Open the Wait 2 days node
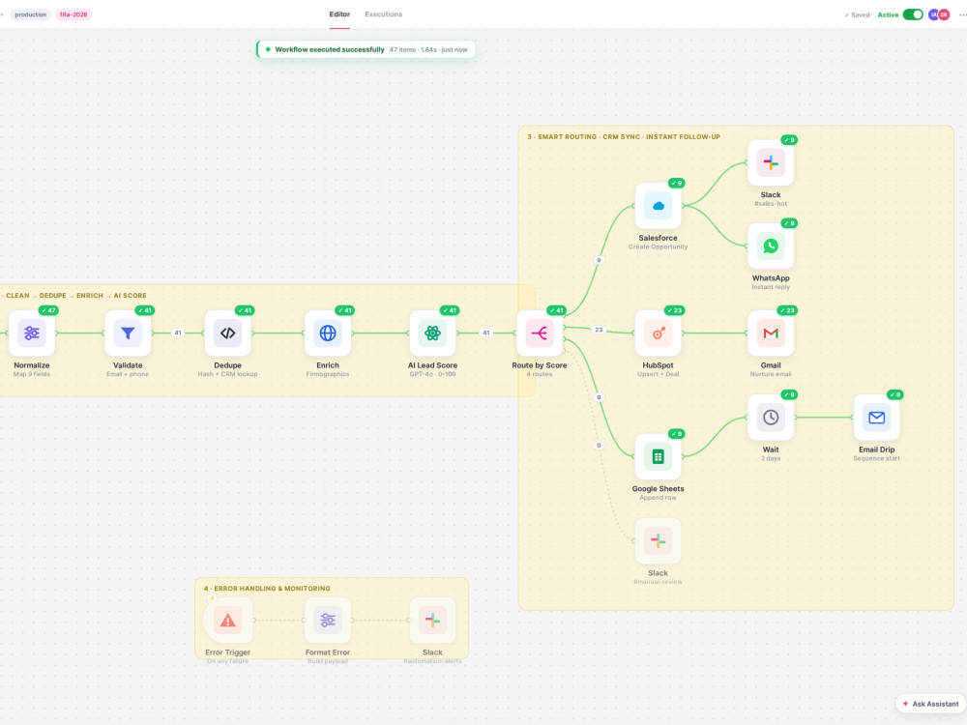 point(771,418)
